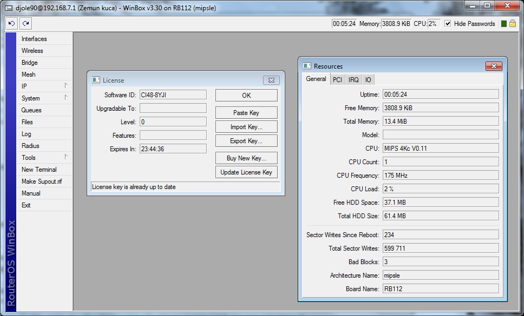This screenshot has height=316, width=524.
Task: Click the Bad Blocks field
Action: [x=441, y=261]
